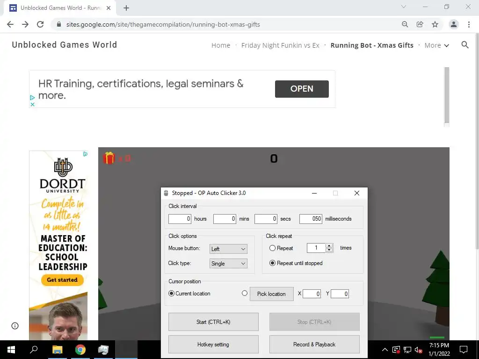Viewport: 479px width, 359px height.
Task: Select the Repeat times radio button
Action: point(273,248)
